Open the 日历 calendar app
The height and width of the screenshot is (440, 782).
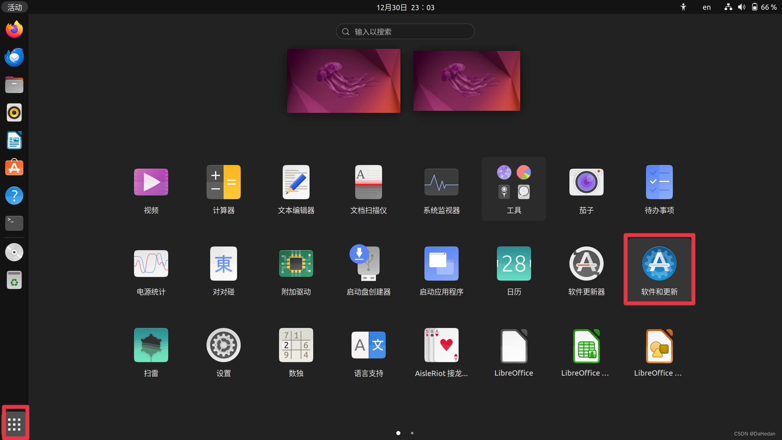tap(514, 264)
